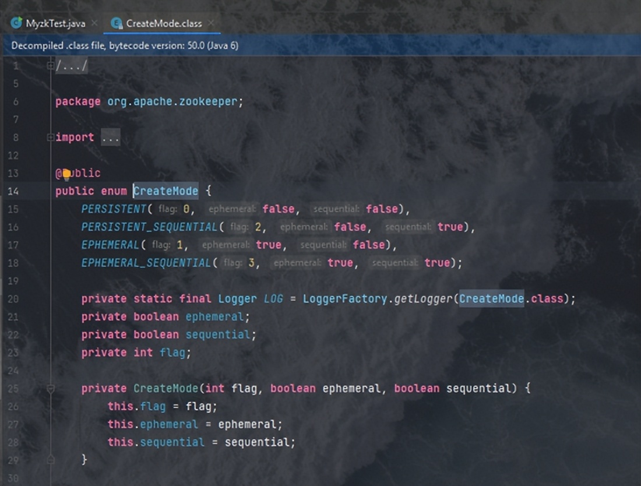Click the CreateMode enum name on line 14
641x486 pixels.
point(165,191)
